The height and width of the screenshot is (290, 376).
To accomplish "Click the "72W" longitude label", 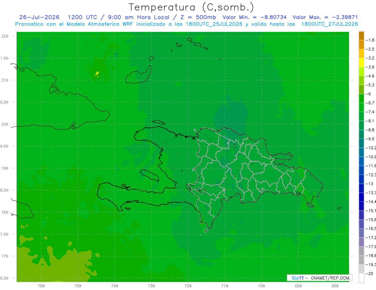I will coord(188,286).
